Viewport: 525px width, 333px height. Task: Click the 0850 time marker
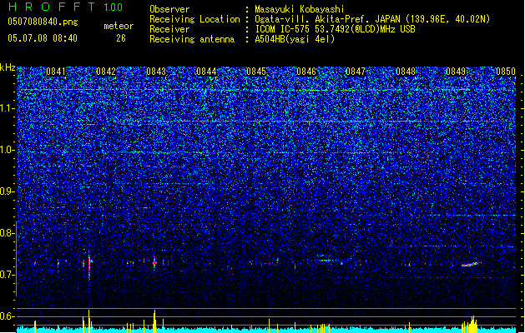(x=506, y=72)
